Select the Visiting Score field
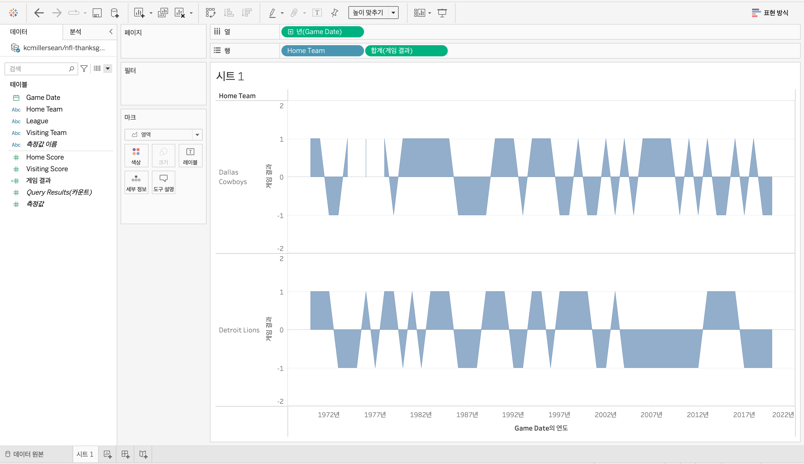The image size is (804, 464). 47,169
